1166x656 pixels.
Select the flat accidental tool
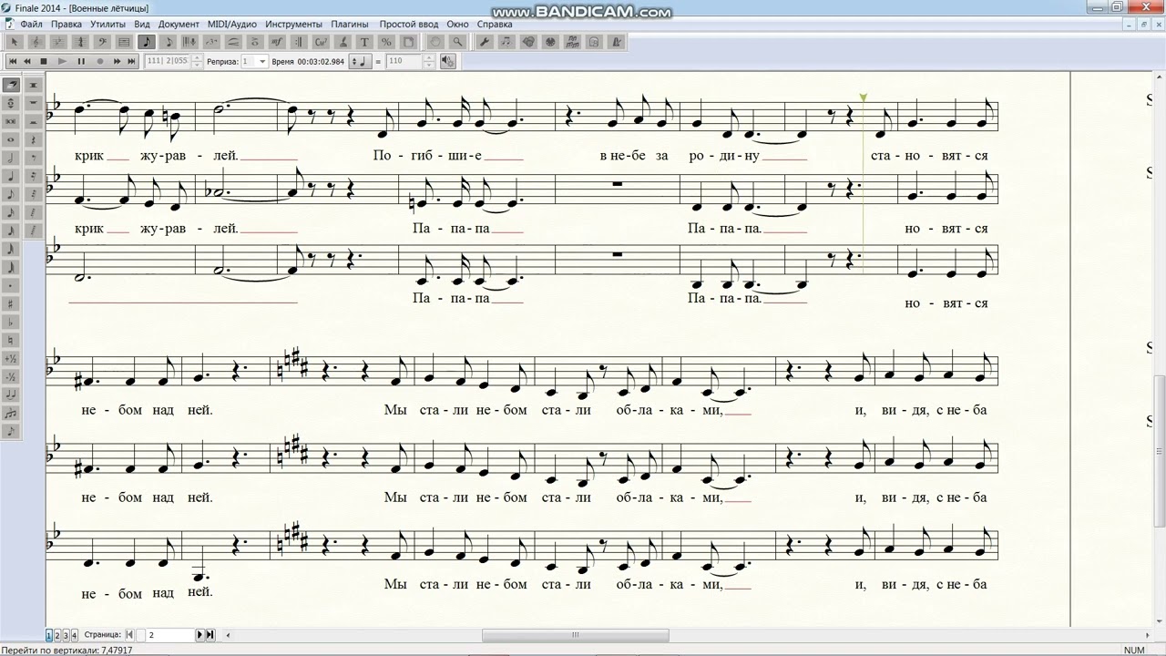[11, 322]
